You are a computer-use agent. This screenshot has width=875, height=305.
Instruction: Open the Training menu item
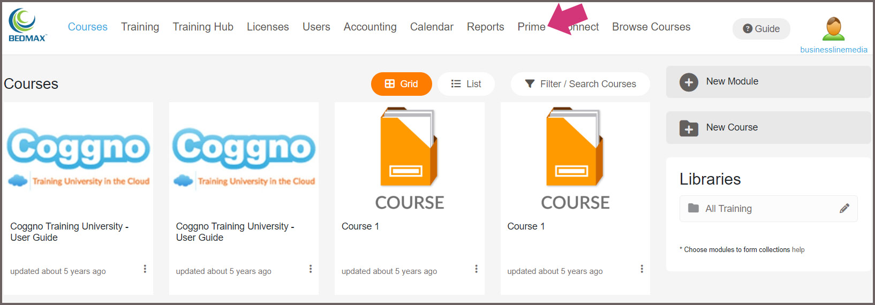(x=140, y=27)
